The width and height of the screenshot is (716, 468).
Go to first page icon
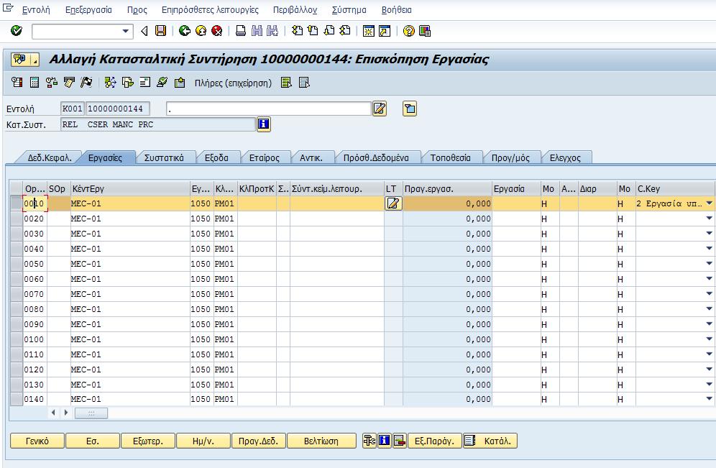click(298, 31)
